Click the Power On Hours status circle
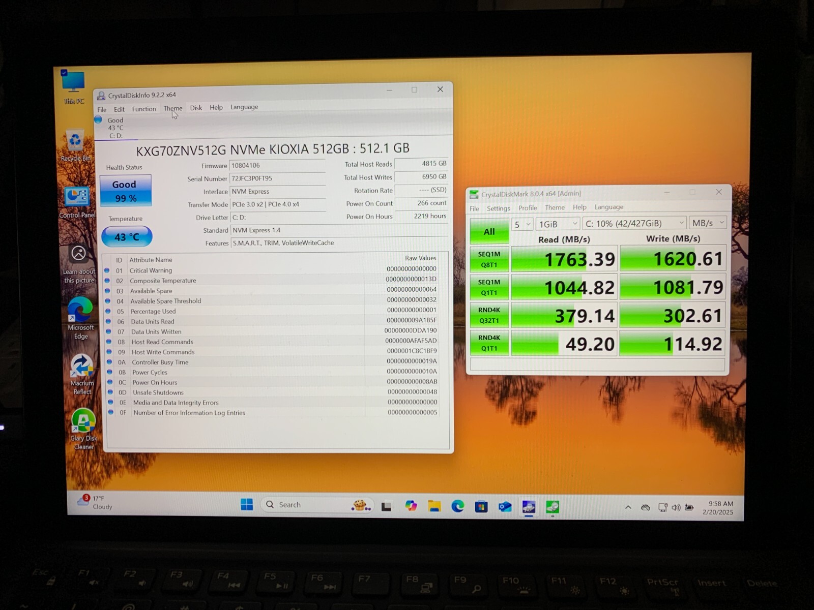 [110, 382]
